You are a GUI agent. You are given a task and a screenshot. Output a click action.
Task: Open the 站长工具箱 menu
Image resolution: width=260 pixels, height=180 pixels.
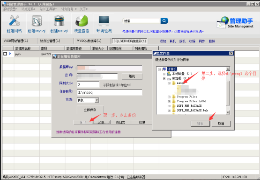click(48, 9)
